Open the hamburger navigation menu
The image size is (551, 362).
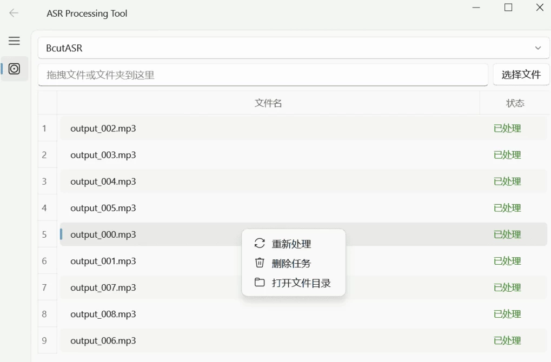click(x=14, y=41)
